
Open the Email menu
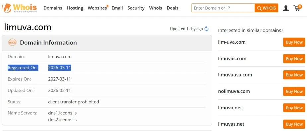coord(117,8)
